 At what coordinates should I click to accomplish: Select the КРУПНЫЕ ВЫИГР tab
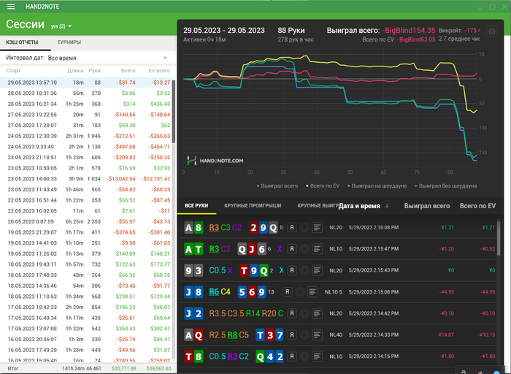point(318,206)
